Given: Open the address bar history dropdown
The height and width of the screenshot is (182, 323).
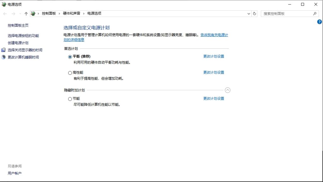Looking at the screenshot, I should click(249, 14).
